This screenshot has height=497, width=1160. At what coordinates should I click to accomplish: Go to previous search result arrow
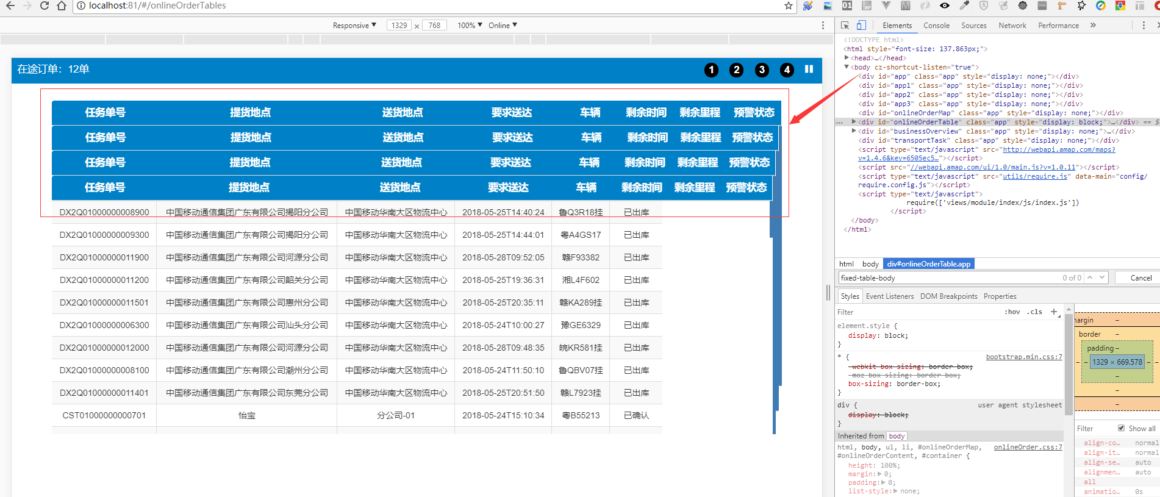click(x=1090, y=277)
